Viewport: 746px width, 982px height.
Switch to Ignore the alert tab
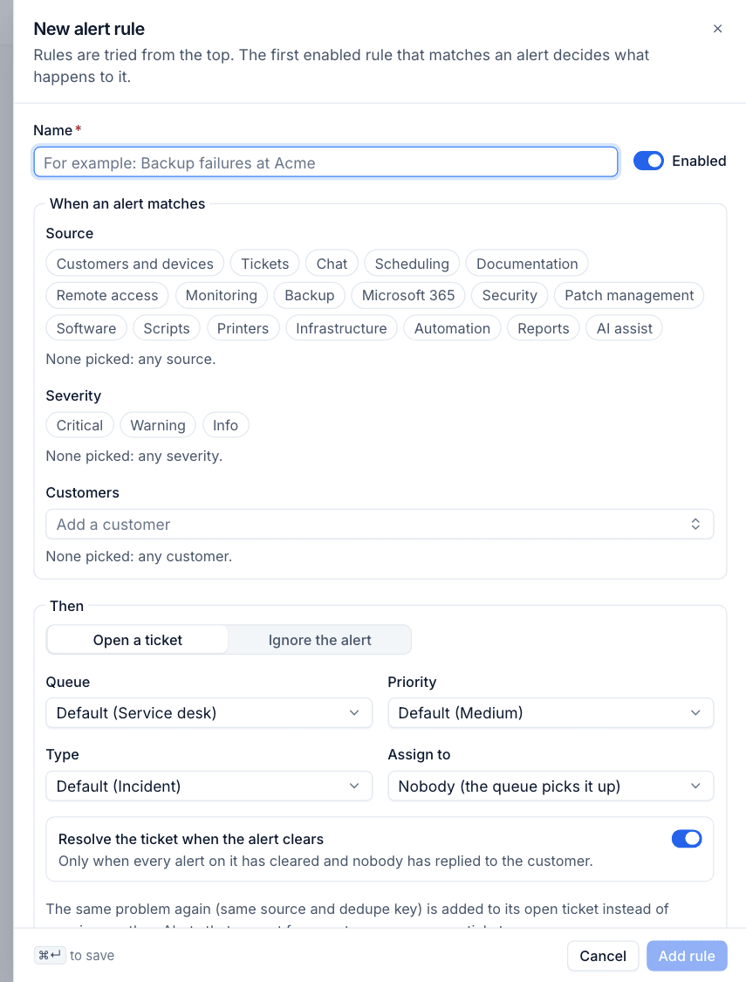[x=320, y=640]
